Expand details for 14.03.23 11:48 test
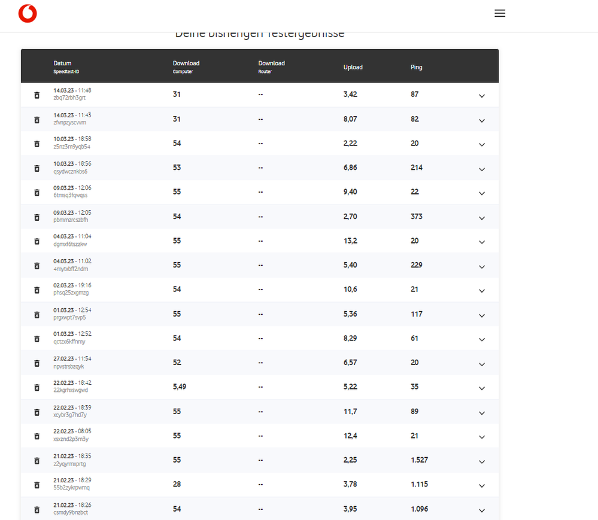Image resolution: width=598 pixels, height=520 pixels. (481, 96)
